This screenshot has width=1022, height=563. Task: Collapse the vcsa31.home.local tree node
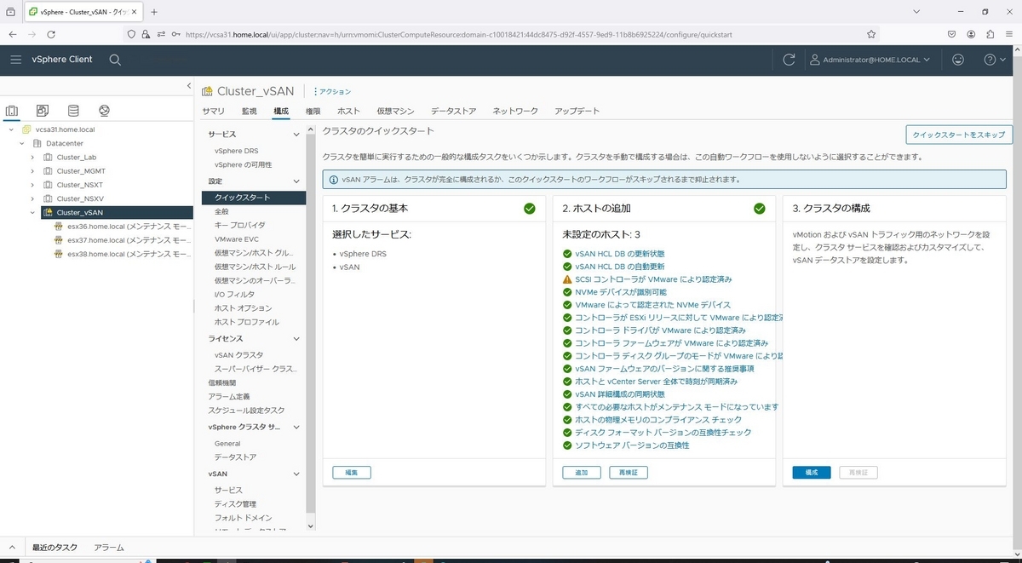11,129
